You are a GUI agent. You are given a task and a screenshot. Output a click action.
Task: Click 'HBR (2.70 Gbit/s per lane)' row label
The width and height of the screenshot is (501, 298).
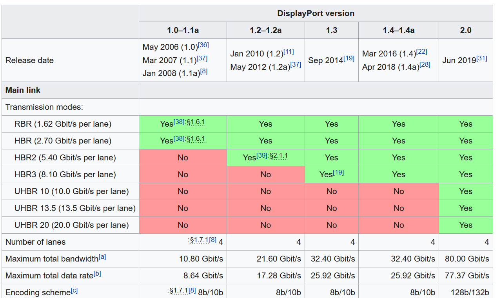click(63, 141)
